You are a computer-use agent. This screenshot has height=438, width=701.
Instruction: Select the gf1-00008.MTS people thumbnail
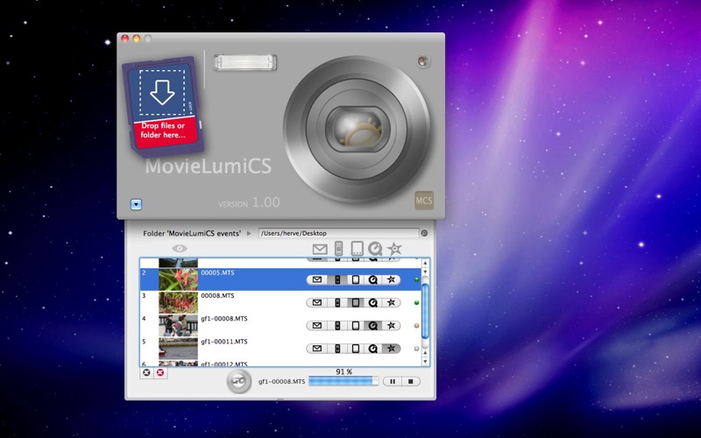(179, 325)
